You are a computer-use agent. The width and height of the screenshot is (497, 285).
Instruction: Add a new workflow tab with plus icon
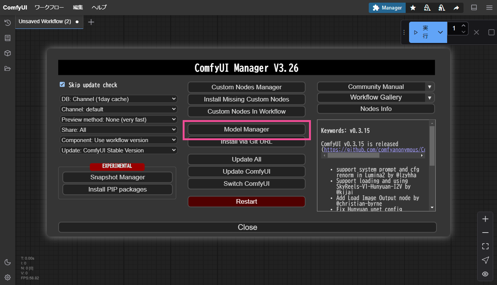pyautogui.click(x=91, y=22)
